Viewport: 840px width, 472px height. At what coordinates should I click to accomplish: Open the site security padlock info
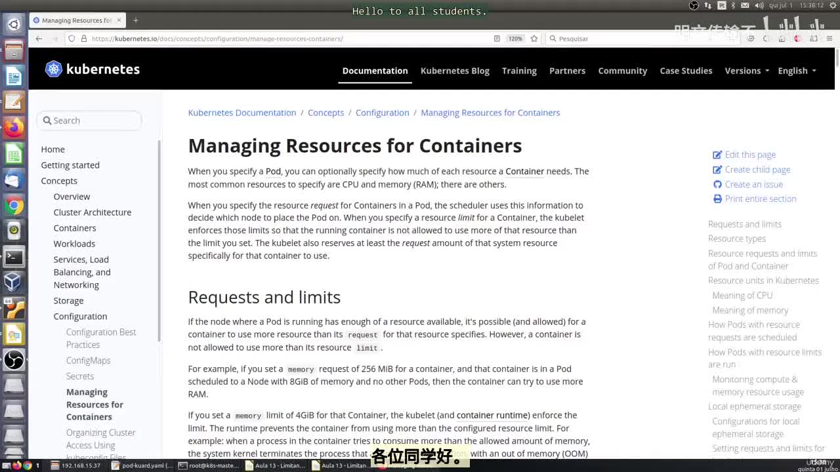[x=83, y=39]
